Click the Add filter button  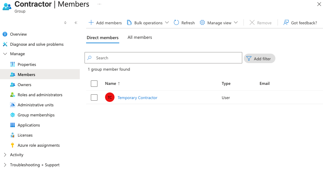tap(259, 59)
